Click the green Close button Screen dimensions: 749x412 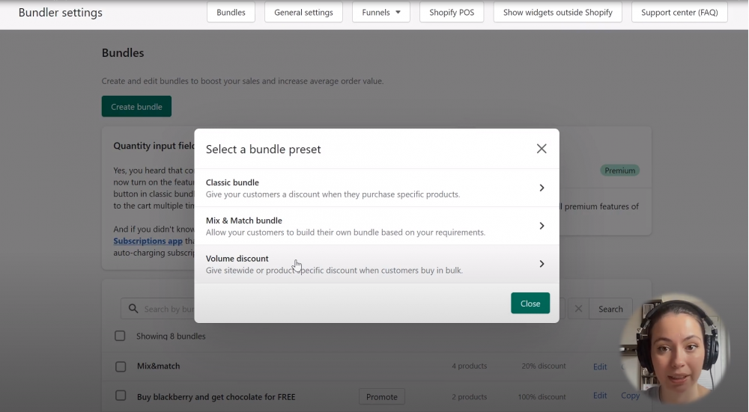pos(530,304)
